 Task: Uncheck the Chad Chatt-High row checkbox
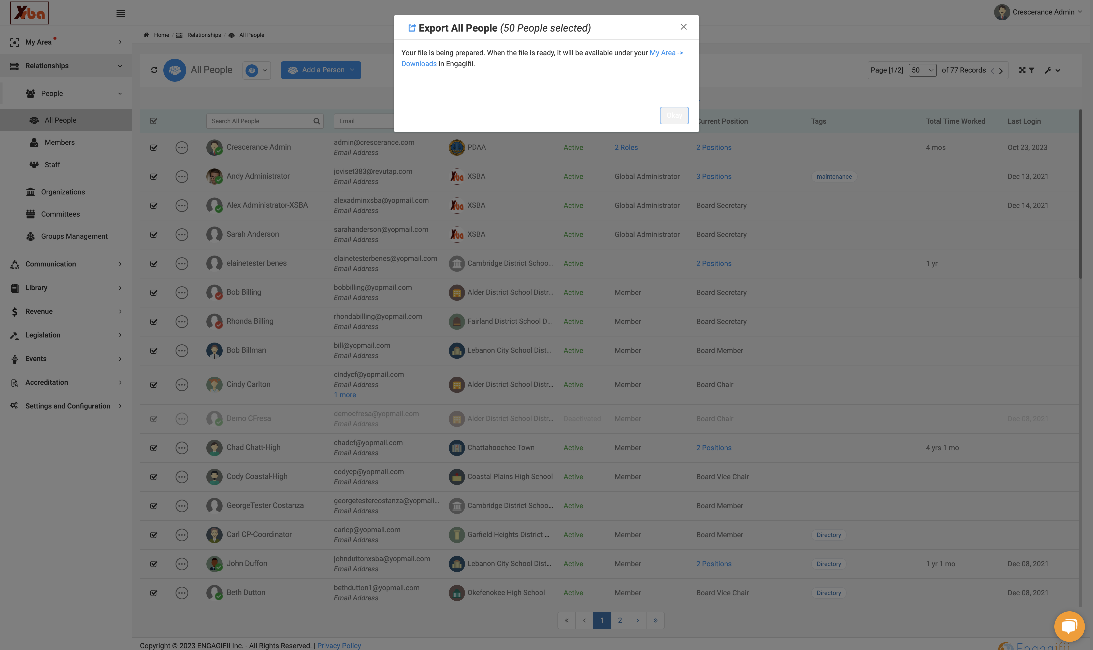154,448
